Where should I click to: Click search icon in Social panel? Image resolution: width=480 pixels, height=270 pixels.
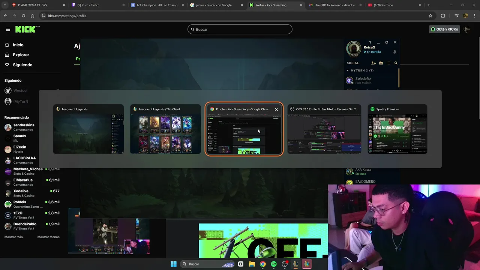click(x=396, y=63)
